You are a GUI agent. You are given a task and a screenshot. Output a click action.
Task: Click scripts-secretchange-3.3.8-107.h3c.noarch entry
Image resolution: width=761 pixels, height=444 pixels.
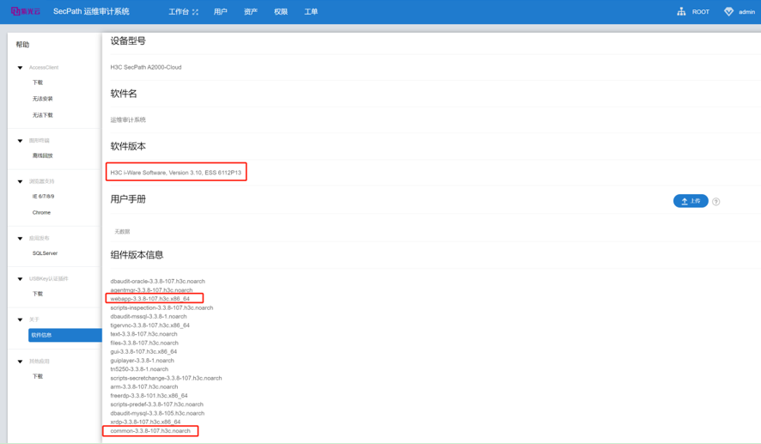pos(166,378)
